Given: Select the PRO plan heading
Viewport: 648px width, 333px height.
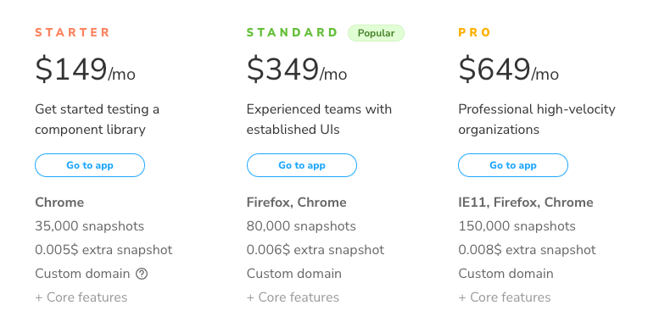Looking at the screenshot, I should pos(474,32).
